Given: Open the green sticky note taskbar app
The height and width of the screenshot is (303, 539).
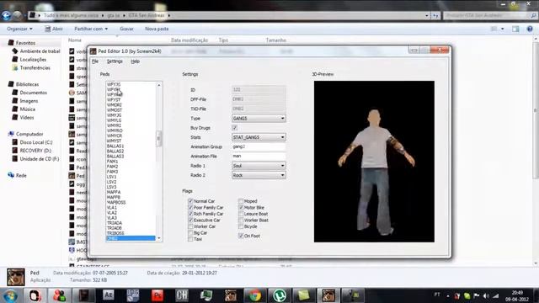Looking at the screenshot, I should pos(304,295).
